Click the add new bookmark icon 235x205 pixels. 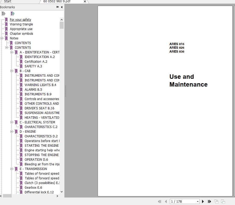12,14
